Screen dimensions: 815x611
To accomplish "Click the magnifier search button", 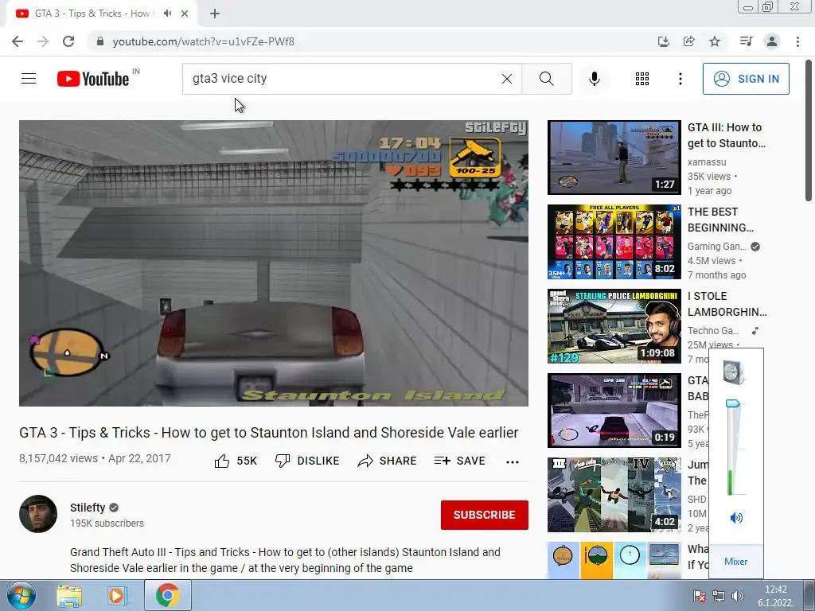I will coord(546,79).
